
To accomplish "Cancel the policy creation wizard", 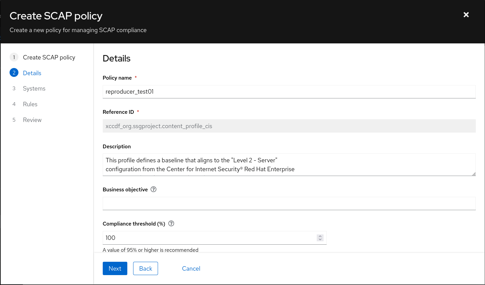I will click(x=191, y=269).
